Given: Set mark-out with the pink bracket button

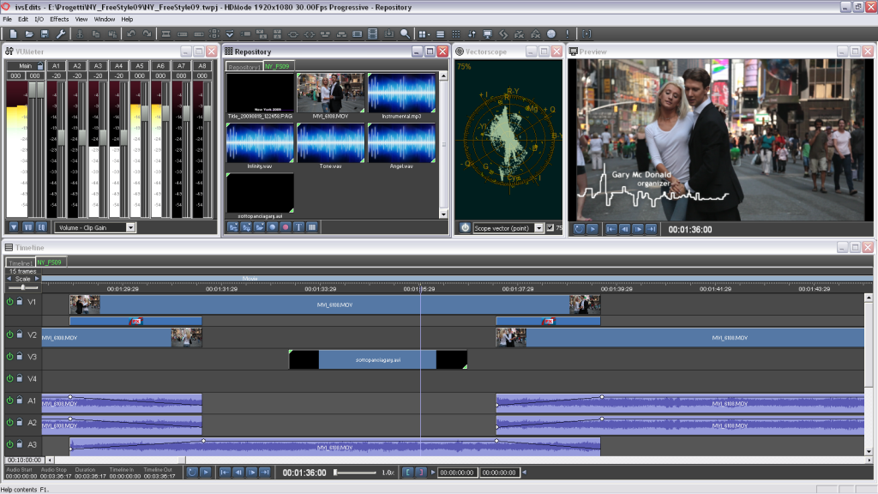Looking at the screenshot, I should point(421,473).
